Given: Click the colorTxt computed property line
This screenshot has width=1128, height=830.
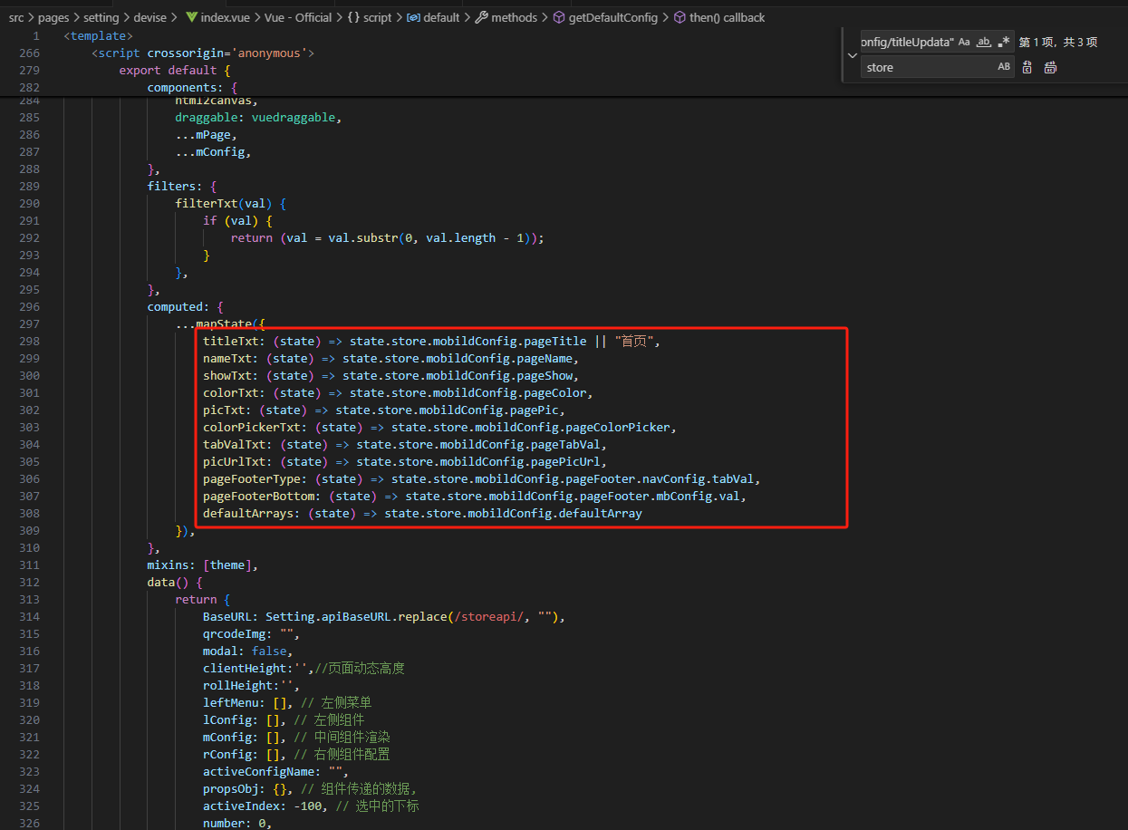Looking at the screenshot, I should click(x=398, y=392).
